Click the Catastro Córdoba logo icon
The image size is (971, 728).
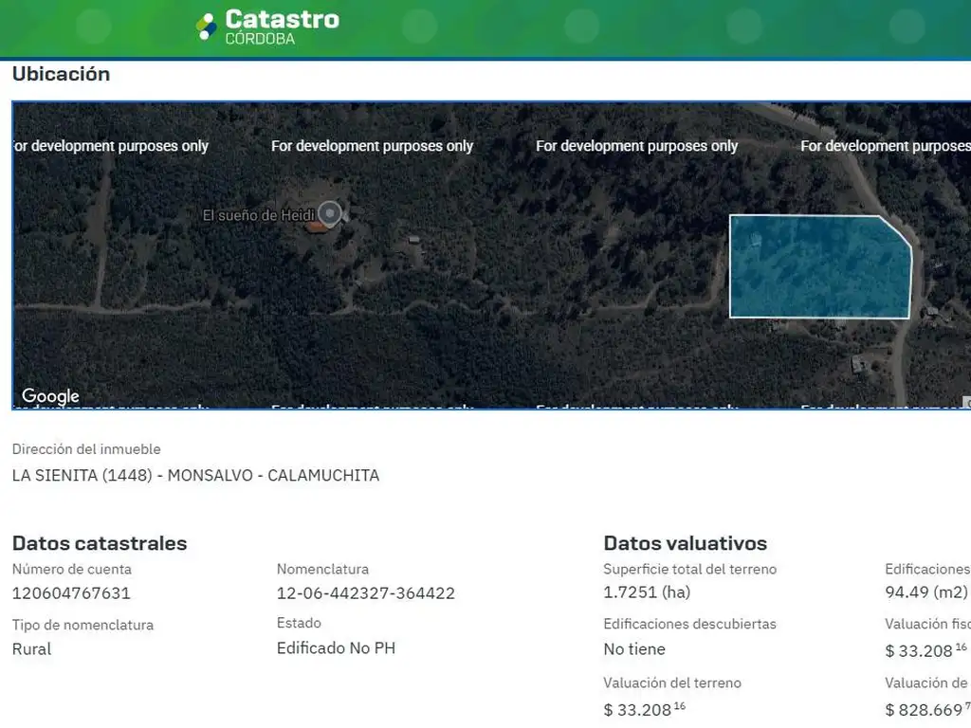[x=206, y=27]
